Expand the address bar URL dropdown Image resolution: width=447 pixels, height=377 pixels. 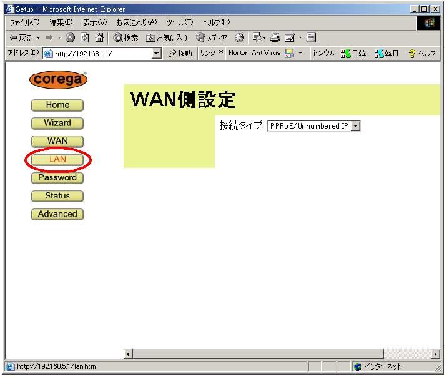(157, 54)
